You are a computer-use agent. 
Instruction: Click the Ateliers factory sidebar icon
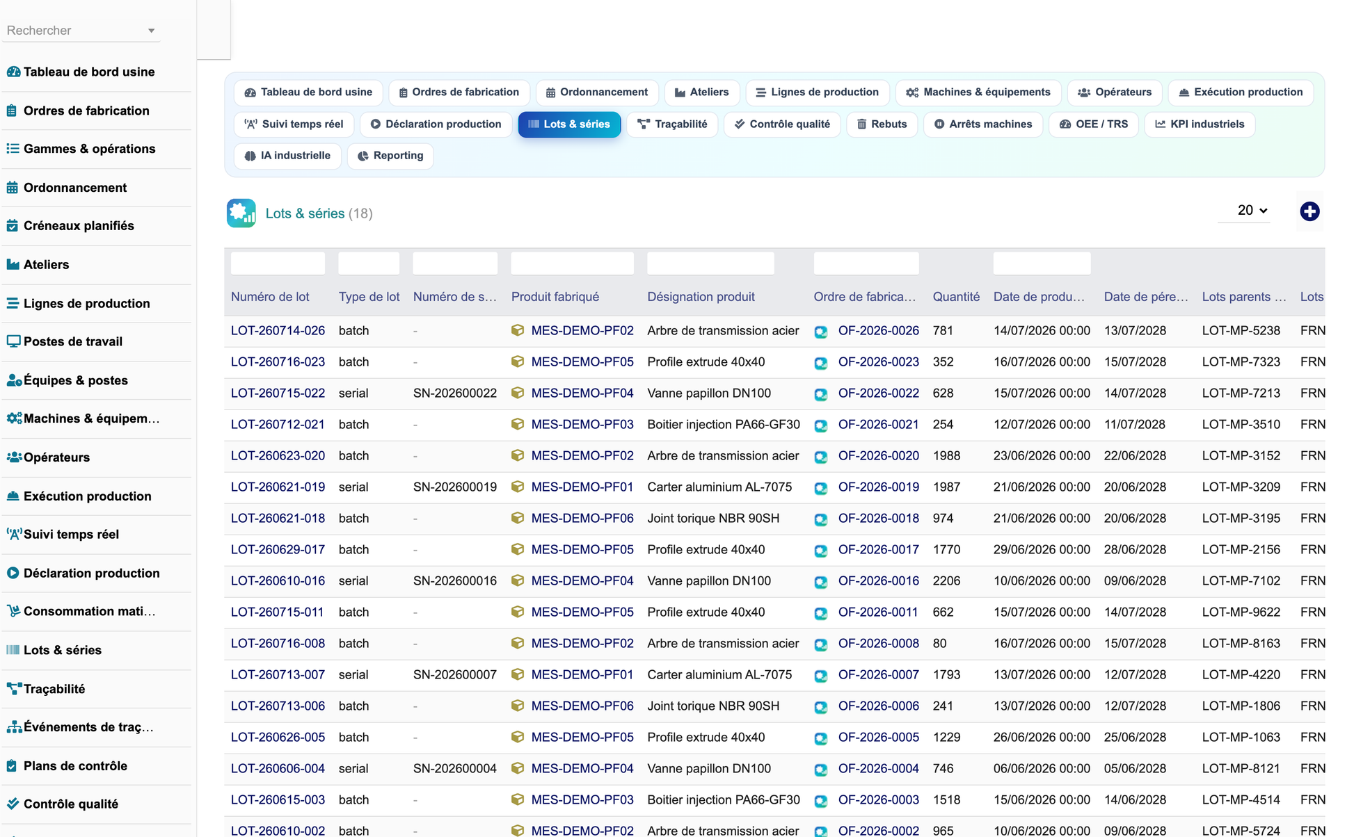point(13,265)
